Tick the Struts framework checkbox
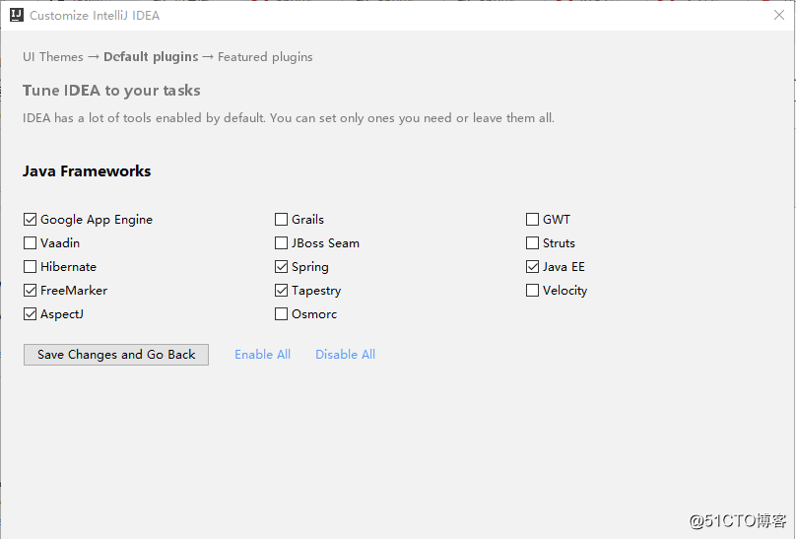Image resolution: width=796 pixels, height=539 pixels. (533, 243)
